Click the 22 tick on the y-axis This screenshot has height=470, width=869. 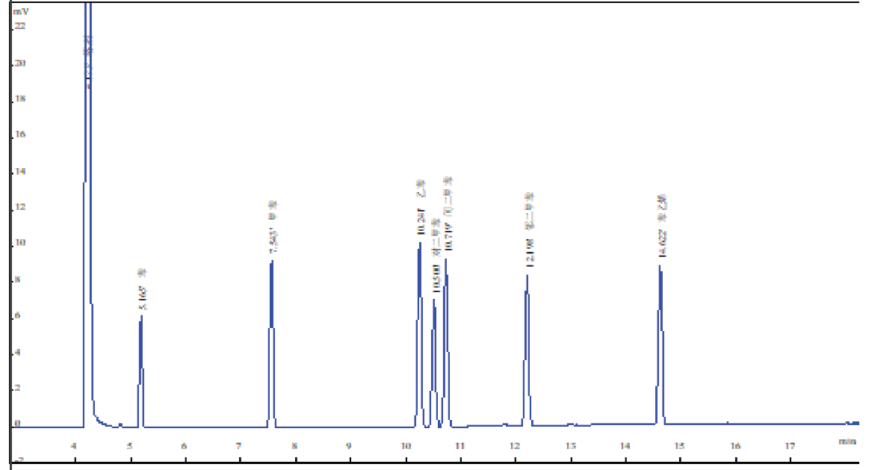pyautogui.click(x=19, y=26)
